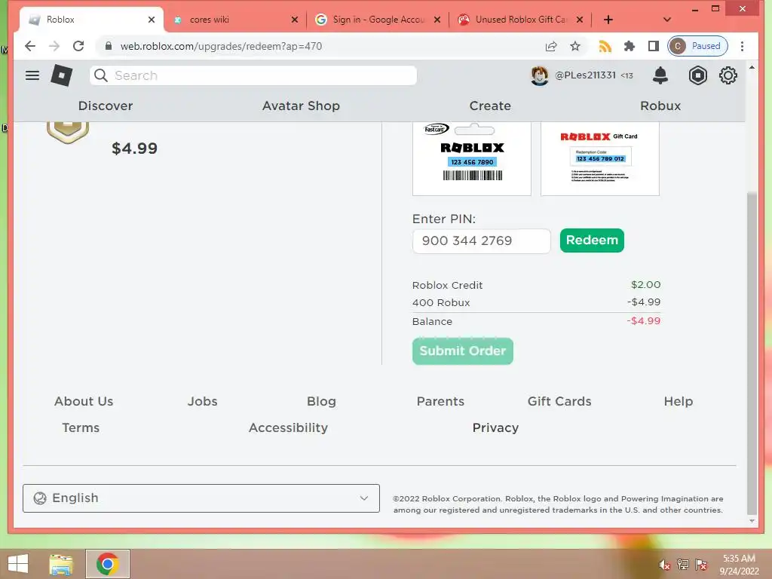
Task: Open the Action Center flag icon
Action: pyautogui.click(x=701, y=565)
